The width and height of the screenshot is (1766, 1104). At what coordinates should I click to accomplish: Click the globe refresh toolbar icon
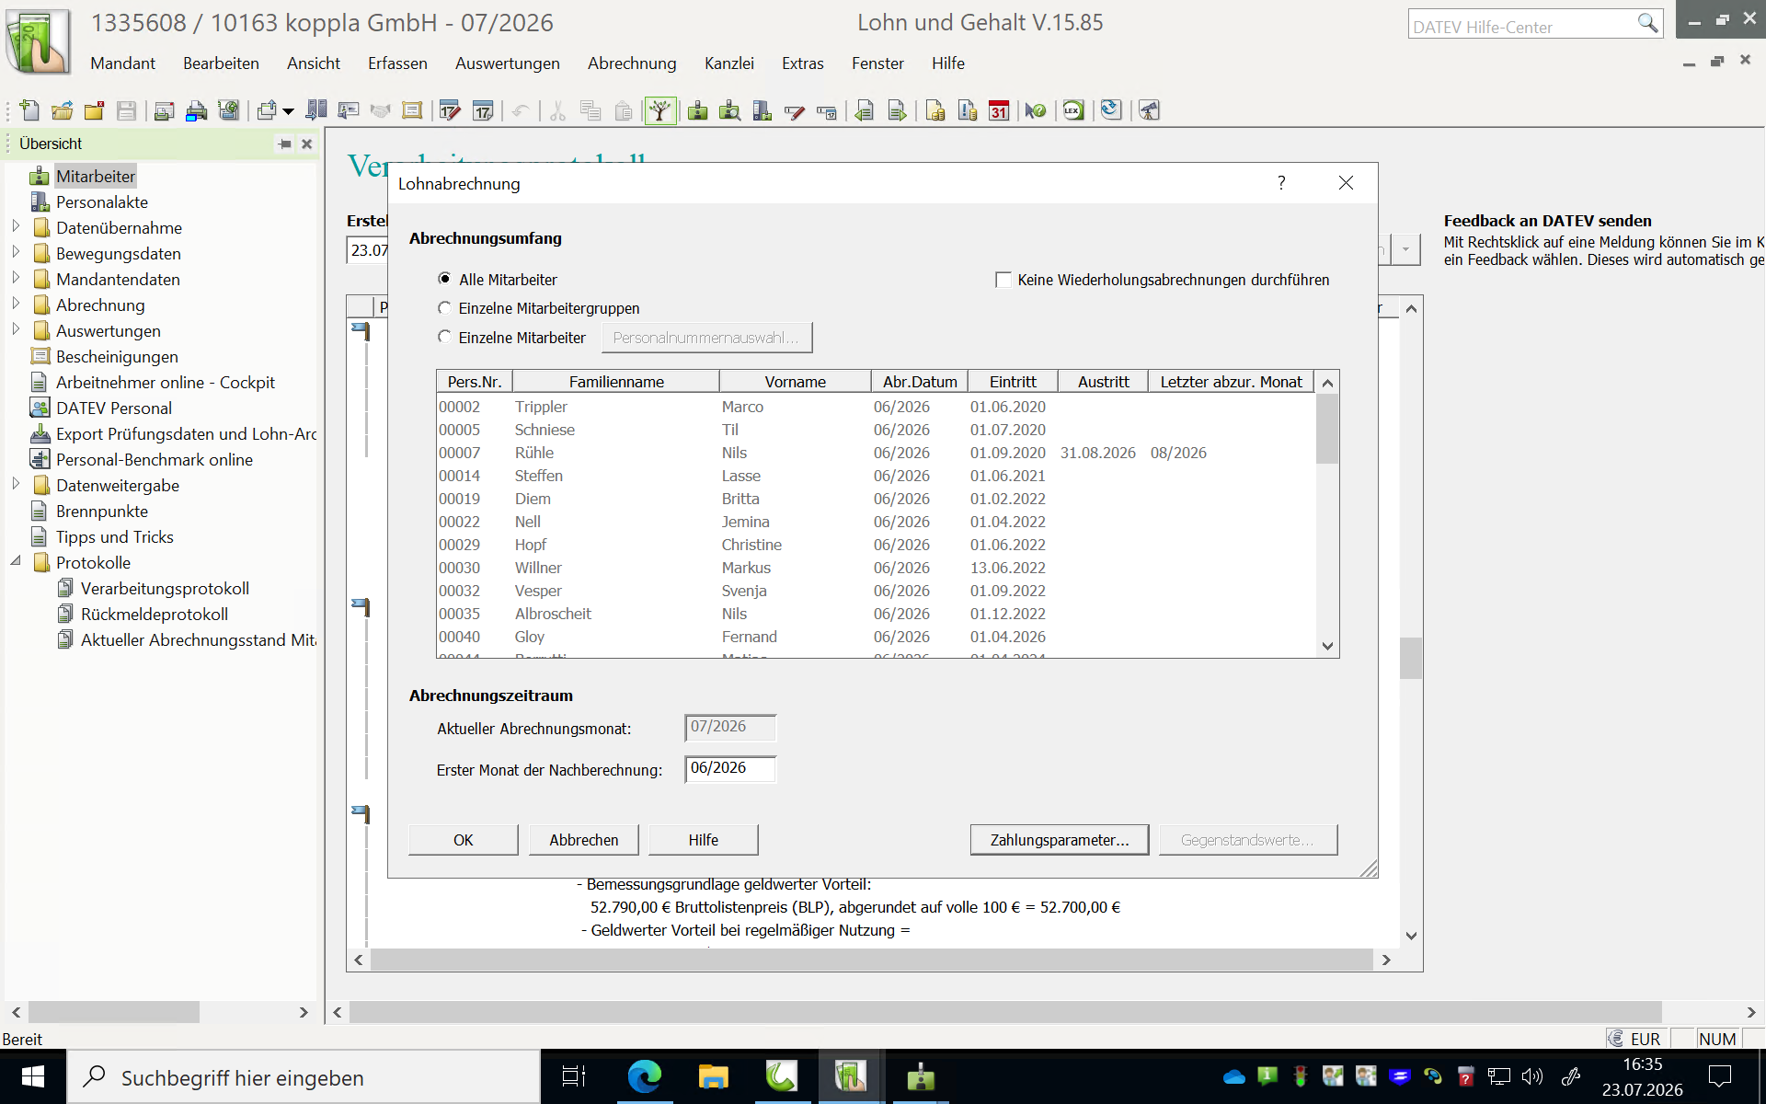1111,110
